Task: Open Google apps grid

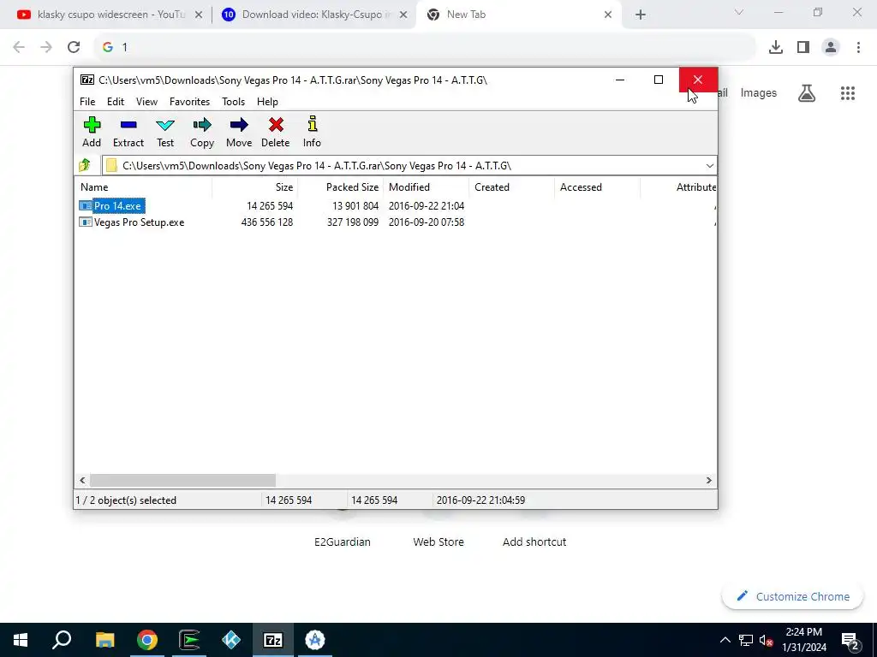Action: [847, 93]
